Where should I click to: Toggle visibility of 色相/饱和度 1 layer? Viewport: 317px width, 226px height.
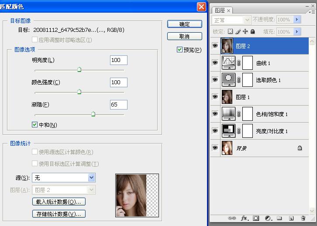(215, 113)
